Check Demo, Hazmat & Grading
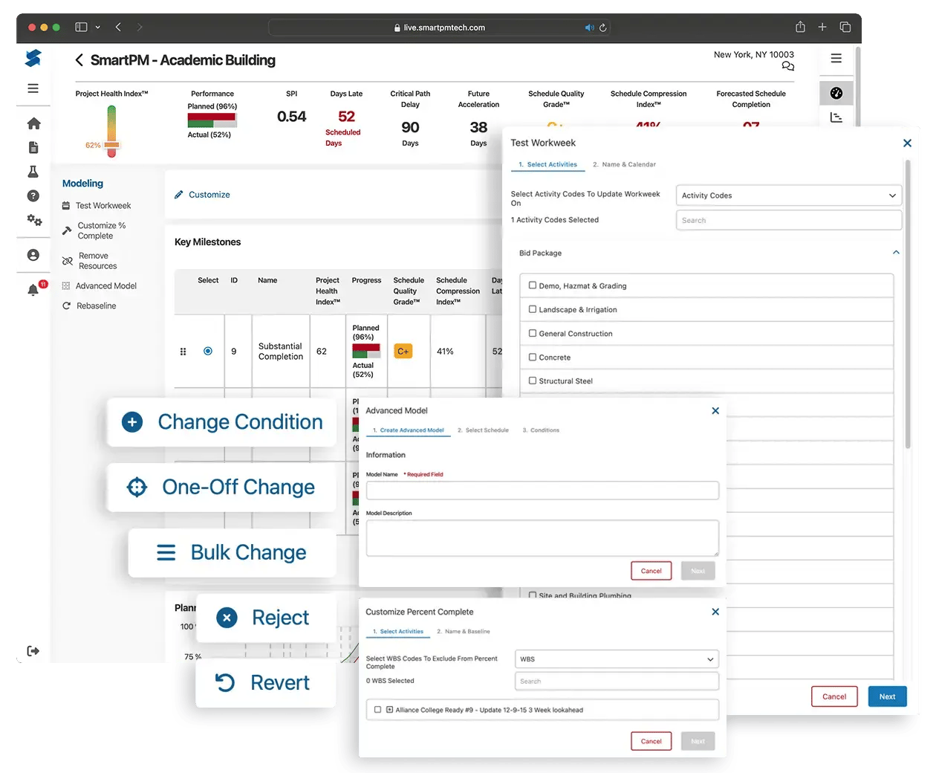 click(x=533, y=285)
